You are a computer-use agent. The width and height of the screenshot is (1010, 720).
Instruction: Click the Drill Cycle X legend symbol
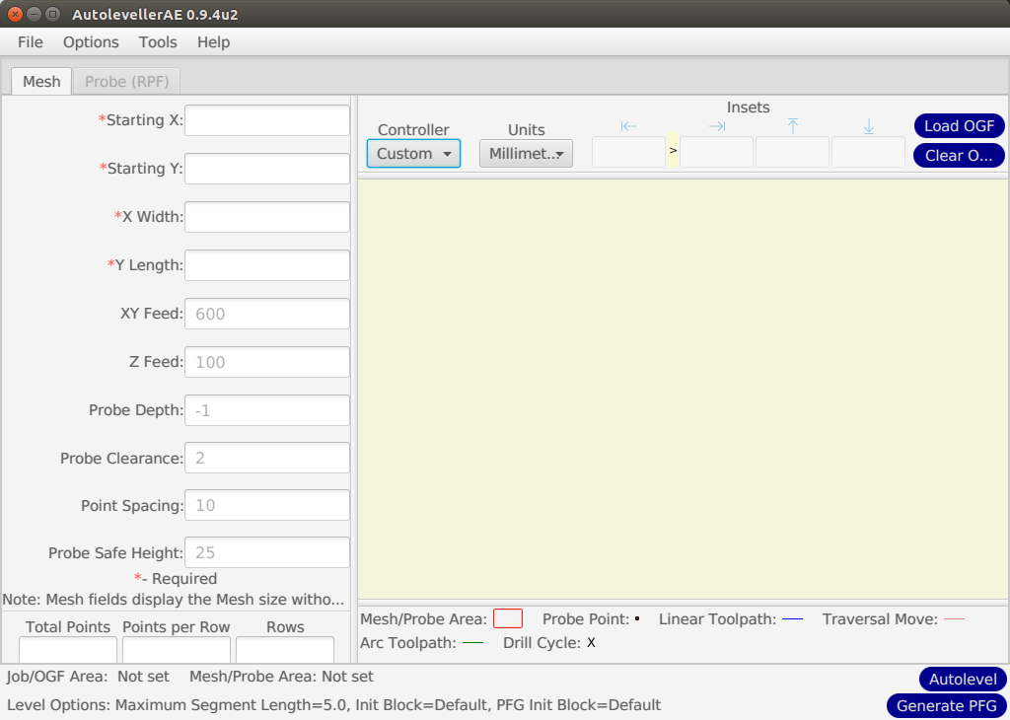[591, 643]
